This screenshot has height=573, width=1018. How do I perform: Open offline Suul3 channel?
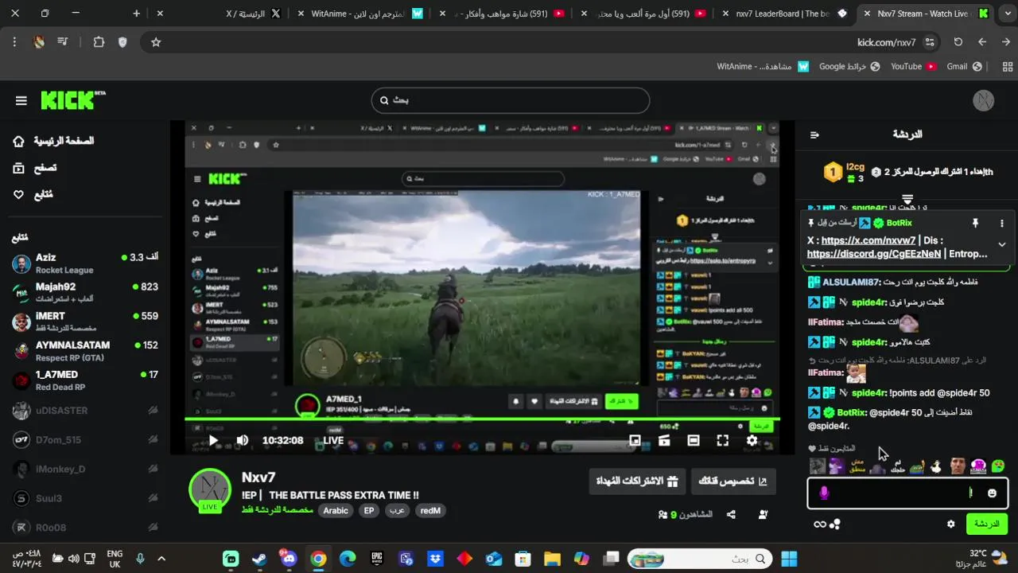point(85,499)
